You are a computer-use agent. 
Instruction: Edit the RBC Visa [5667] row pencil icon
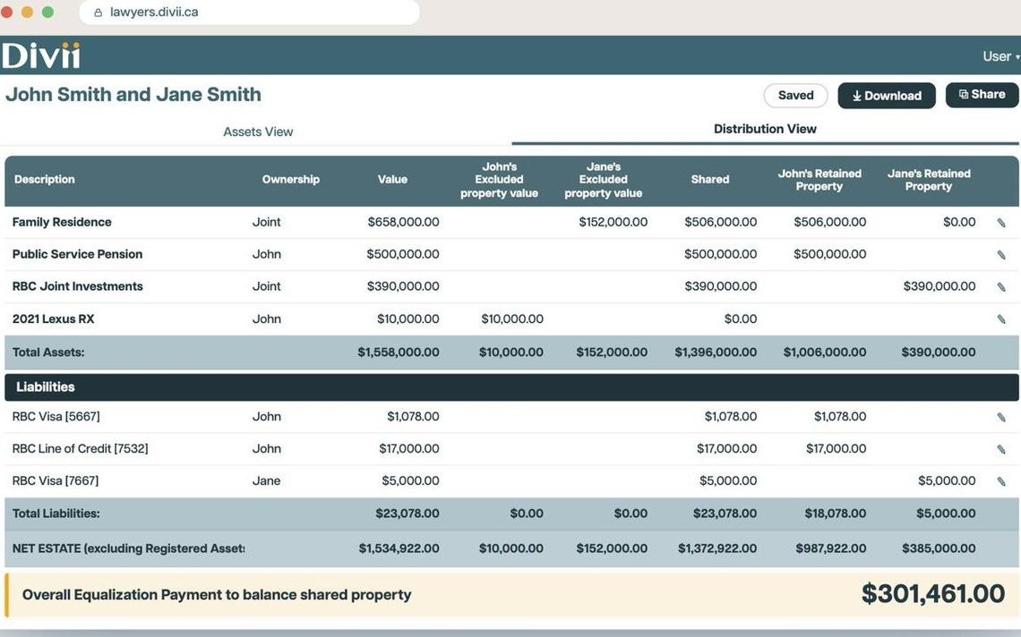point(1001,417)
